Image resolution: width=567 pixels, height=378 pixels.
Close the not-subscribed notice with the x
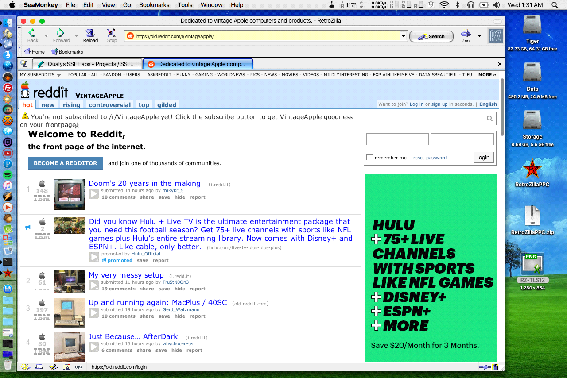[x=77, y=127]
